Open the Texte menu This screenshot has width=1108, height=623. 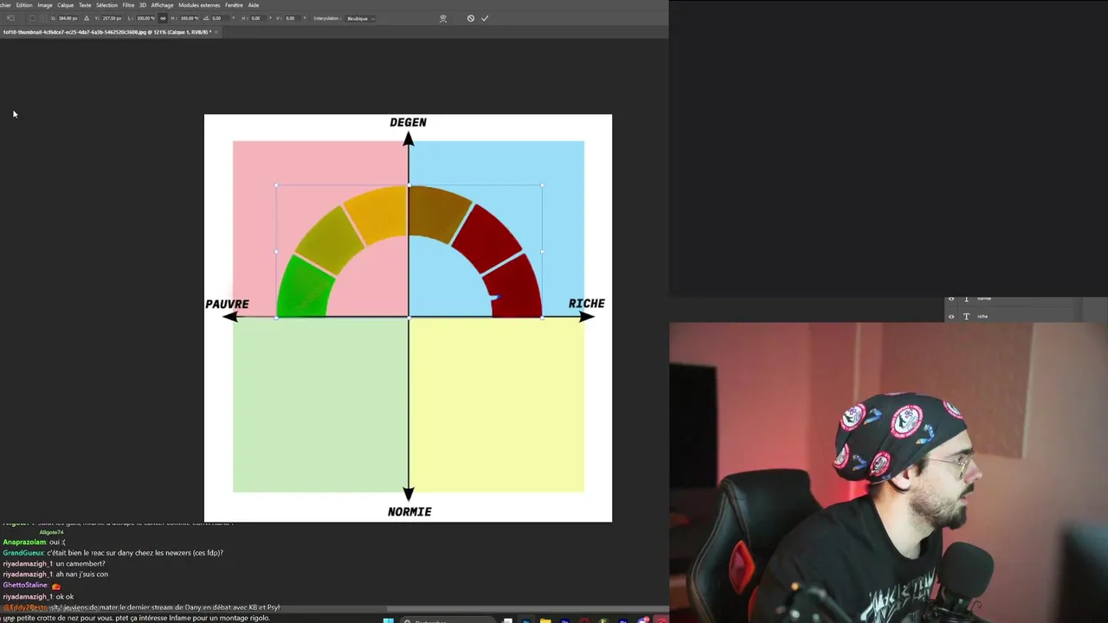pos(85,5)
